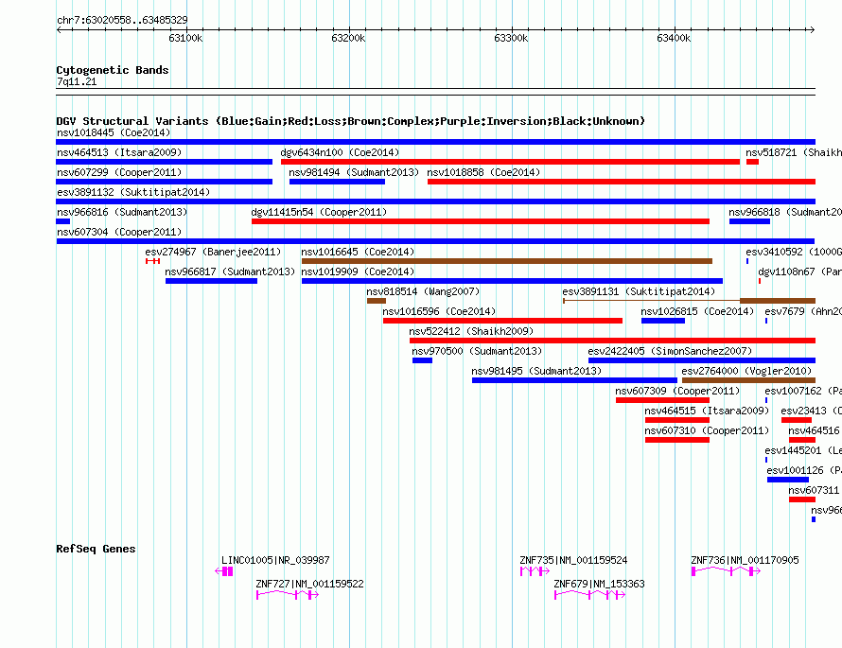
Task: Select the brown nsv818514 variant bar
Action: [377, 301]
